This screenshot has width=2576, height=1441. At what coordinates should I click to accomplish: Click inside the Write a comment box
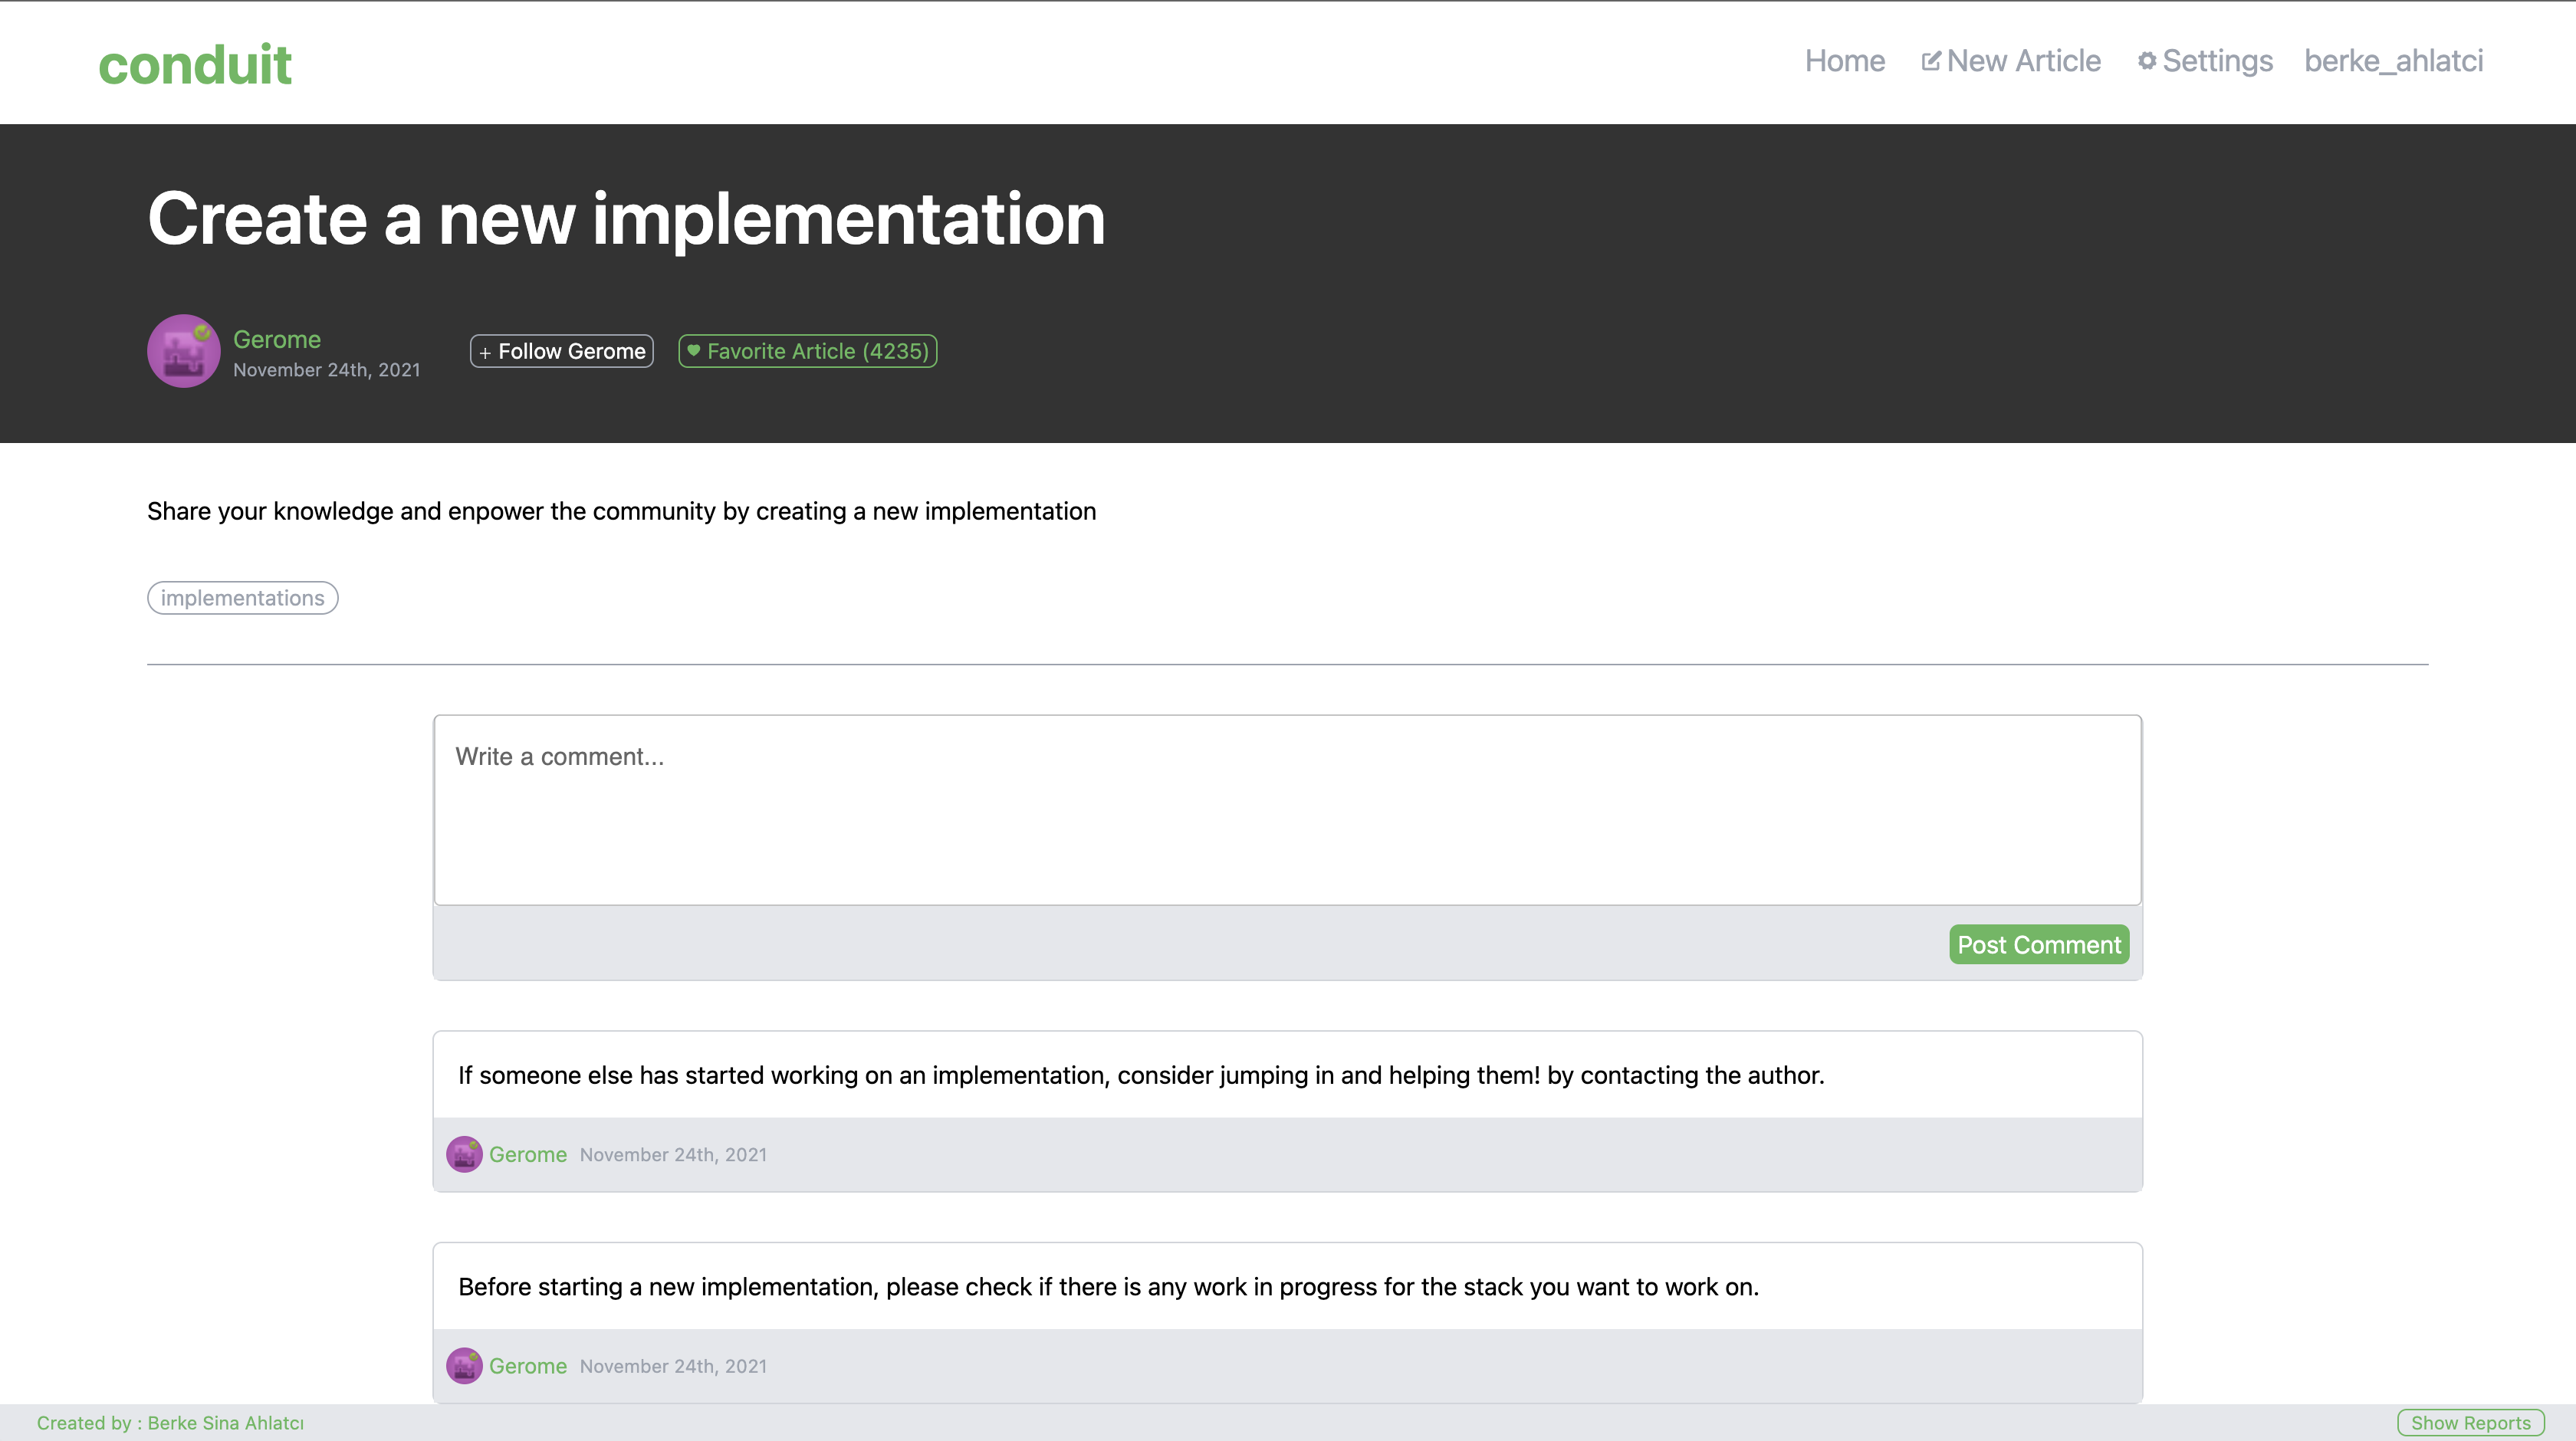click(1287, 810)
